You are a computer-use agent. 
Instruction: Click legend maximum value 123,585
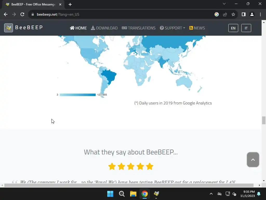point(102,95)
